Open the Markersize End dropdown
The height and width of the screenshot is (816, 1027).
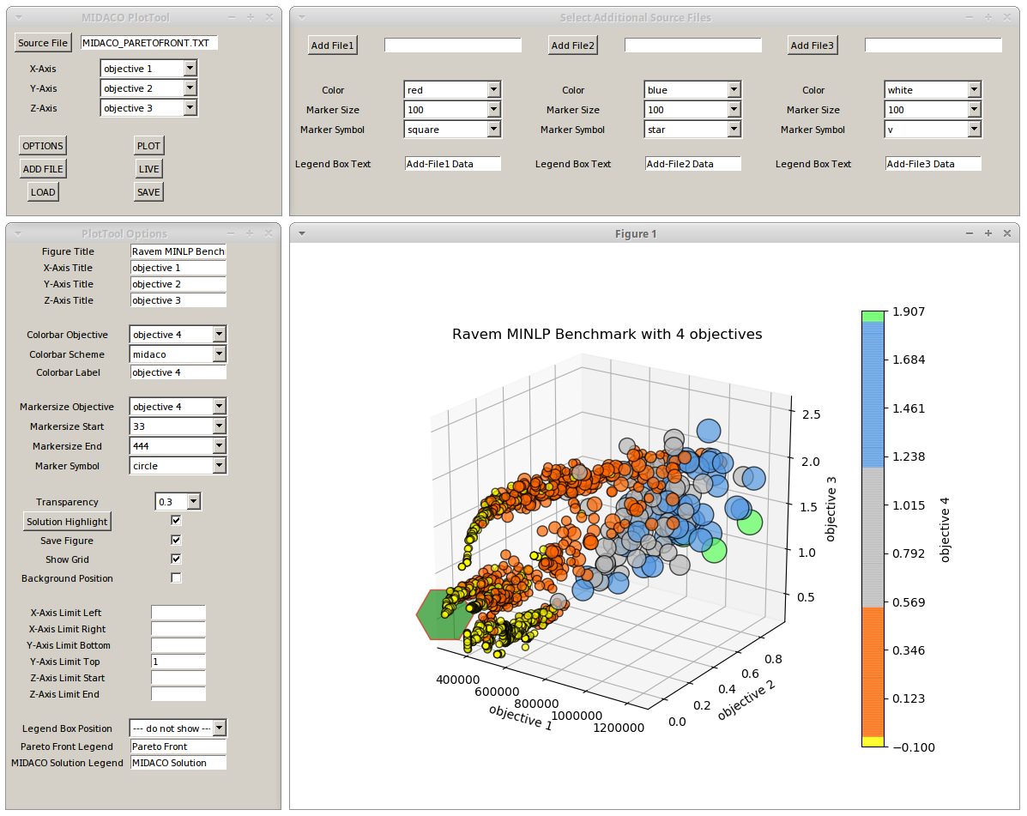click(x=178, y=446)
